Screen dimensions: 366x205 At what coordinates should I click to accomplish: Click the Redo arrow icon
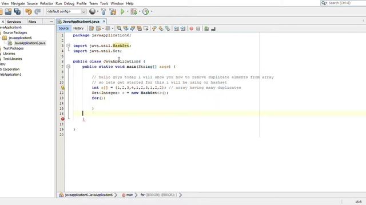(x=38, y=11)
